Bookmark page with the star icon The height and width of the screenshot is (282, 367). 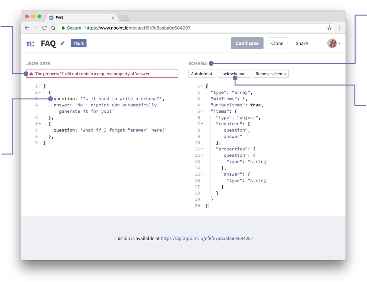pos(329,28)
